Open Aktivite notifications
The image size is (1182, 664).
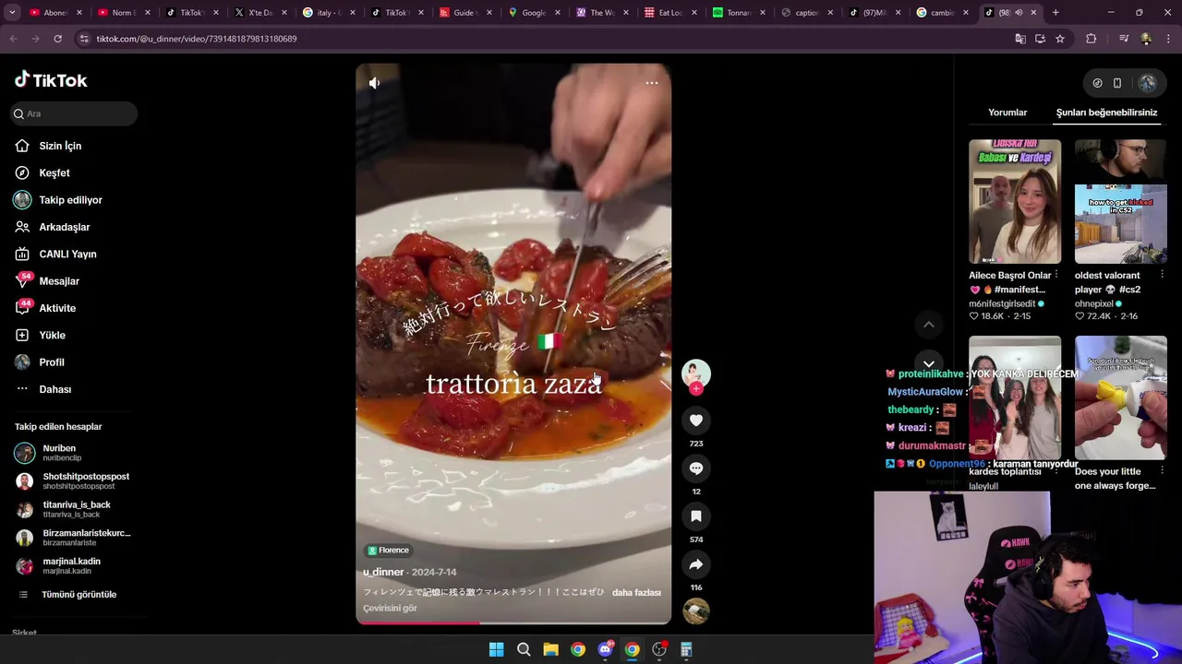coord(57,308)
